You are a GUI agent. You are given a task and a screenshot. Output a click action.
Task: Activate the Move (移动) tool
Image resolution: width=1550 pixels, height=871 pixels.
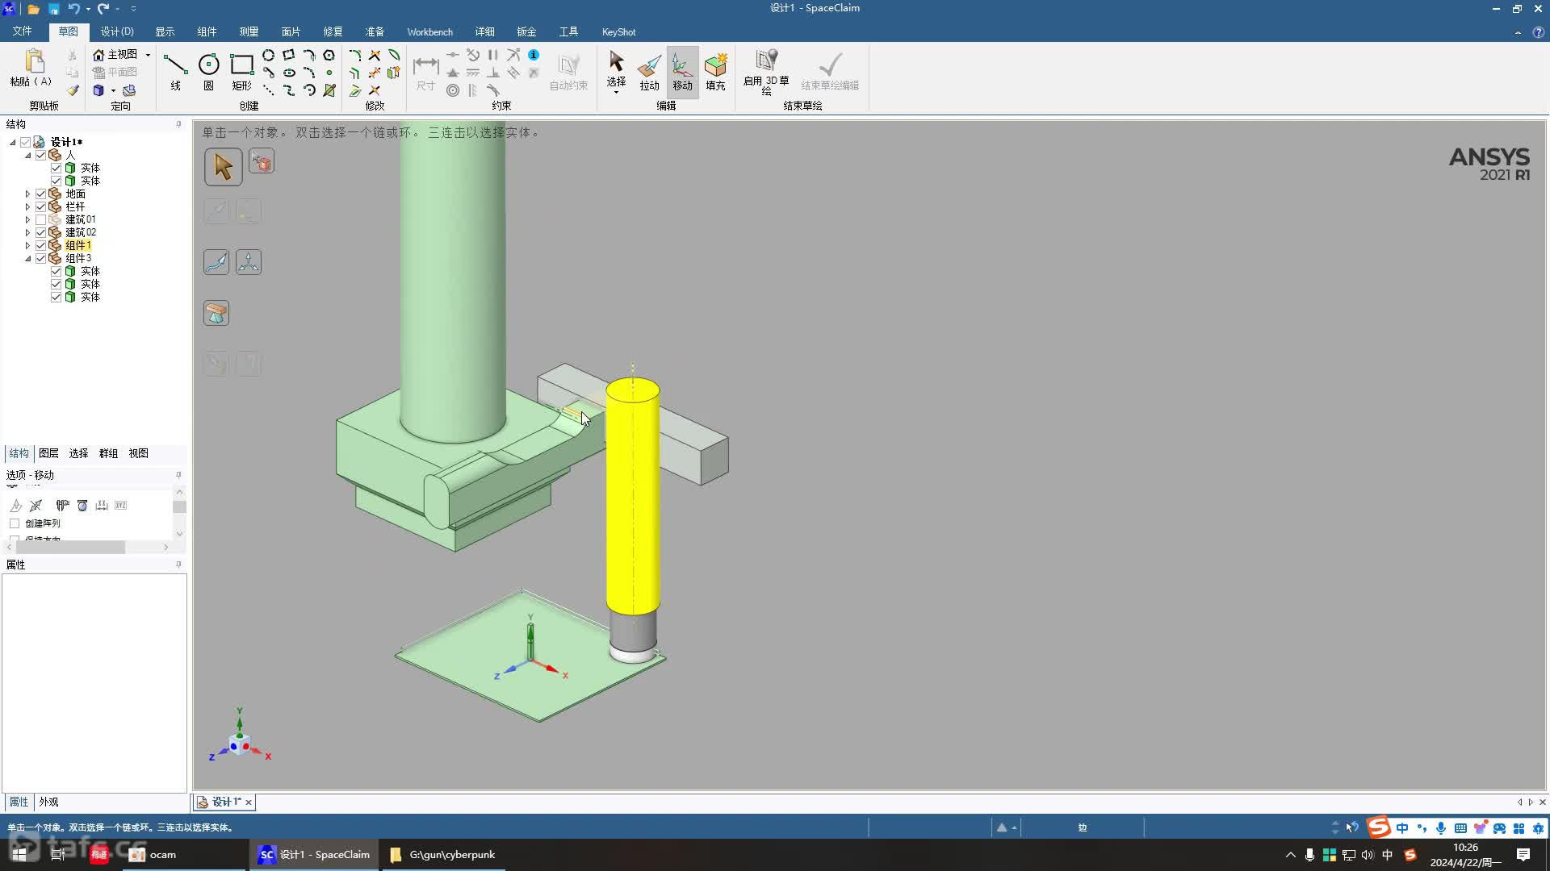coord(682,71)
